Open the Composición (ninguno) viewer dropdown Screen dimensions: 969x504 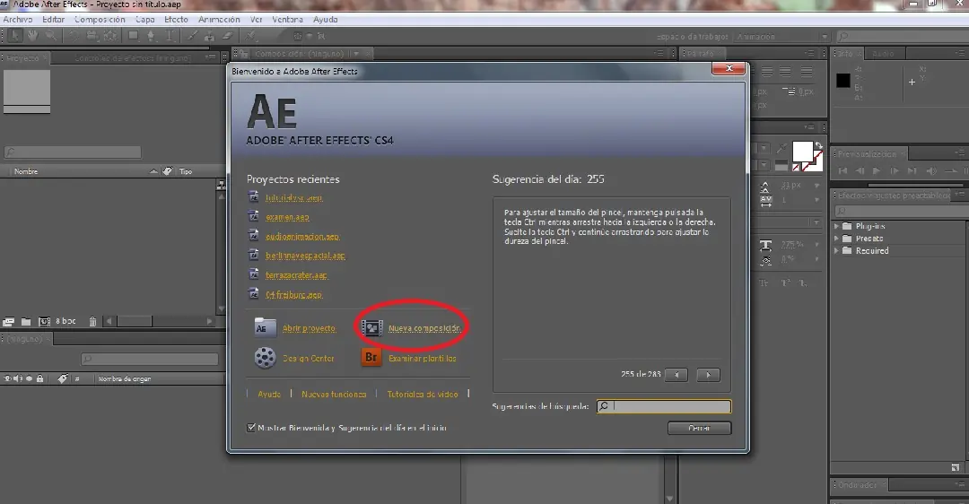356,54
